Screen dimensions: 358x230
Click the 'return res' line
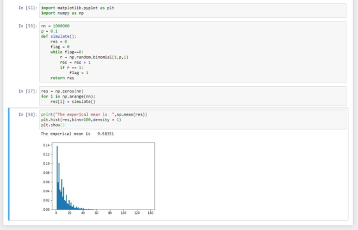63,78
